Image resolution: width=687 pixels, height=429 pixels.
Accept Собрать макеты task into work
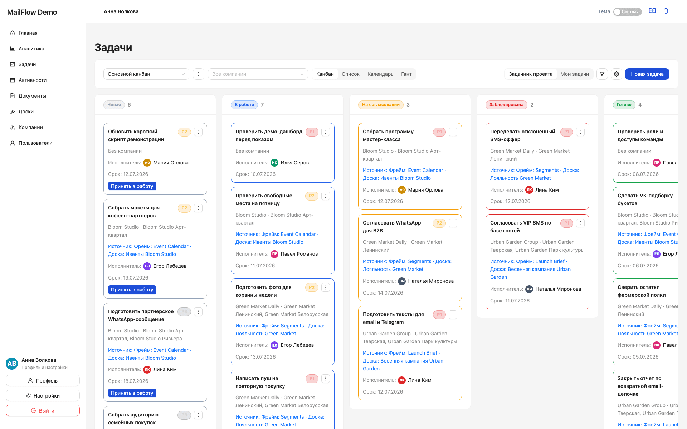(x=132, y=290)
